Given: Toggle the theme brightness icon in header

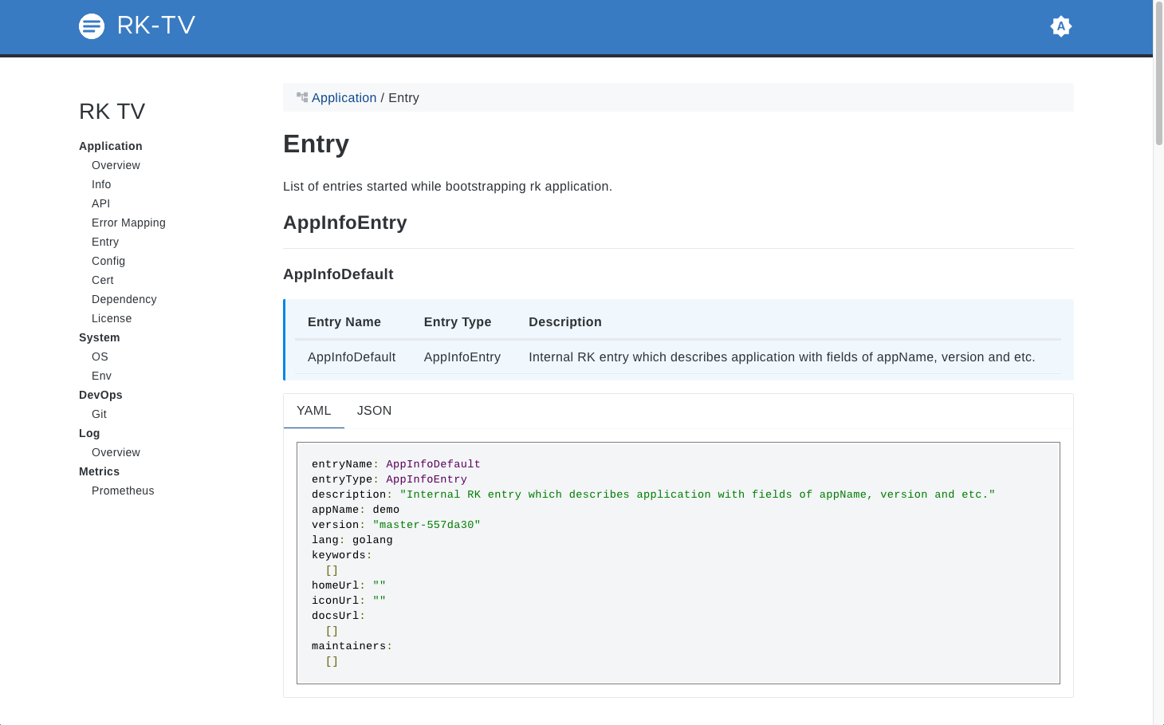Looking at the screenshot, I should [x=1061, y=26].
